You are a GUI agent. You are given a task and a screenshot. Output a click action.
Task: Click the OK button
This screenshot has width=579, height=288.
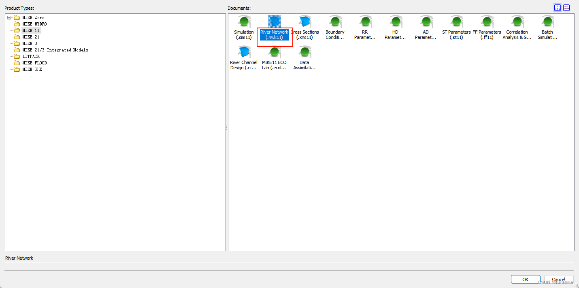[x=525, y=279]
